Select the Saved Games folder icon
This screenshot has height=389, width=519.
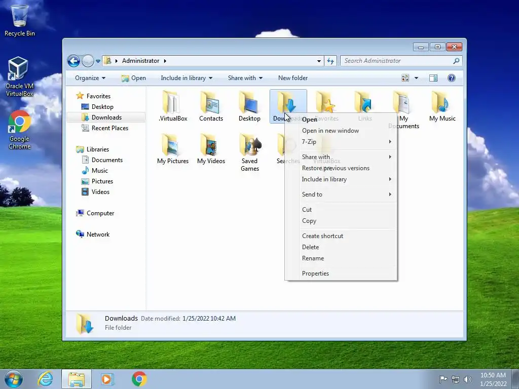coord(250,145)
